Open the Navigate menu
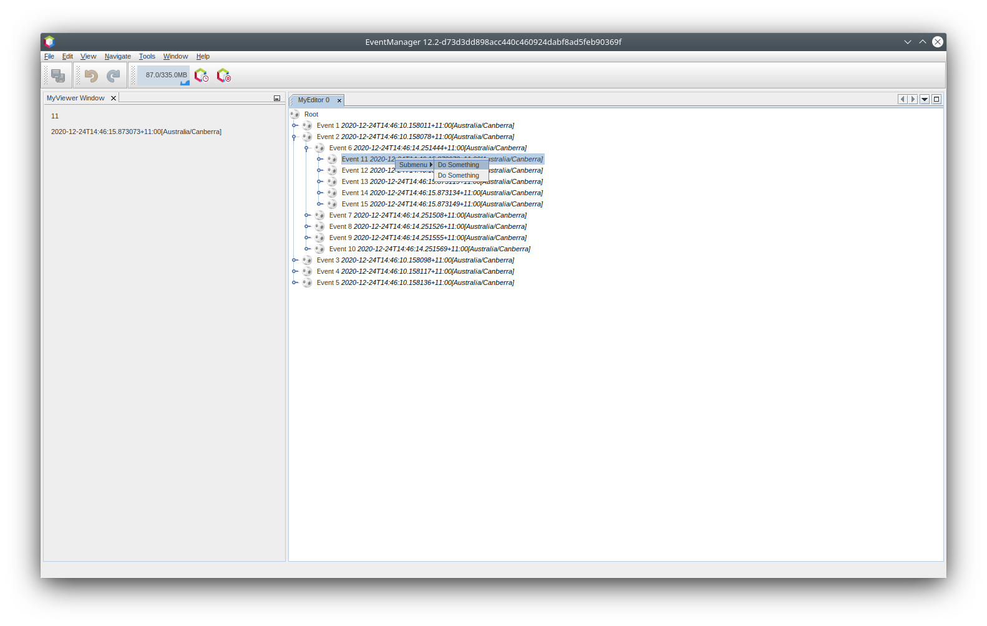The image size is (987, 626). pyautogui.click(x=117, y=56)
